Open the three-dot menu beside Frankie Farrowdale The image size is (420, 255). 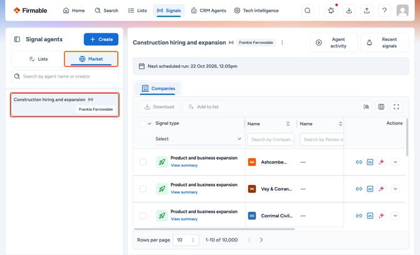coord(282,43)
